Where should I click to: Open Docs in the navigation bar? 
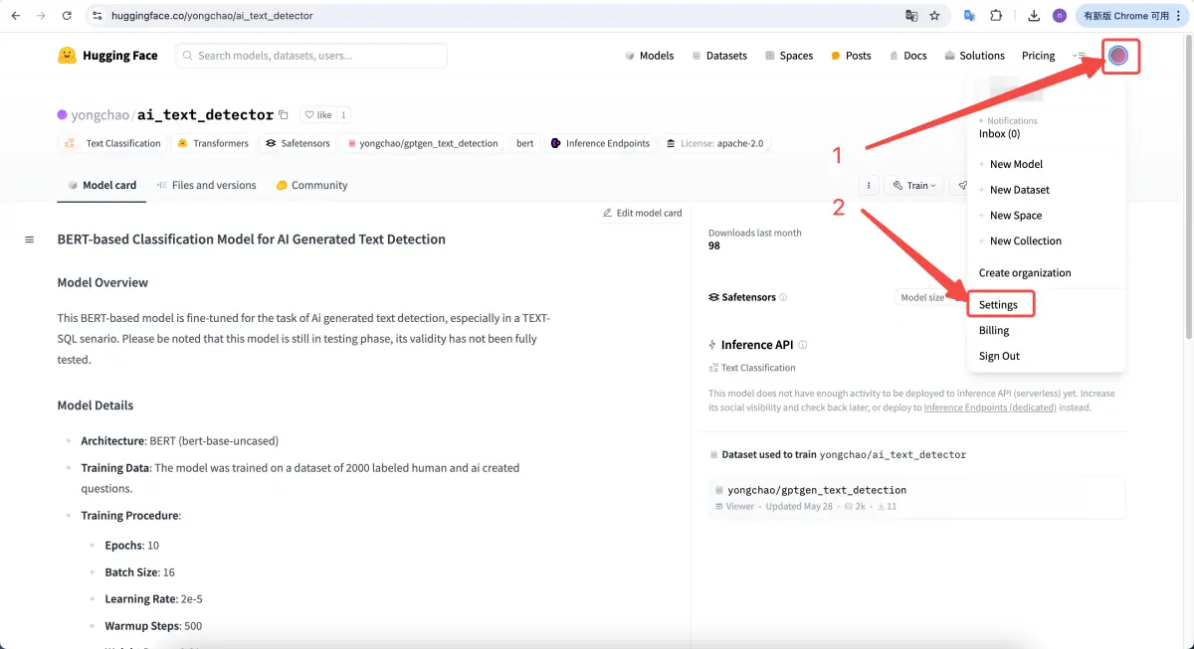pos(907,56)
